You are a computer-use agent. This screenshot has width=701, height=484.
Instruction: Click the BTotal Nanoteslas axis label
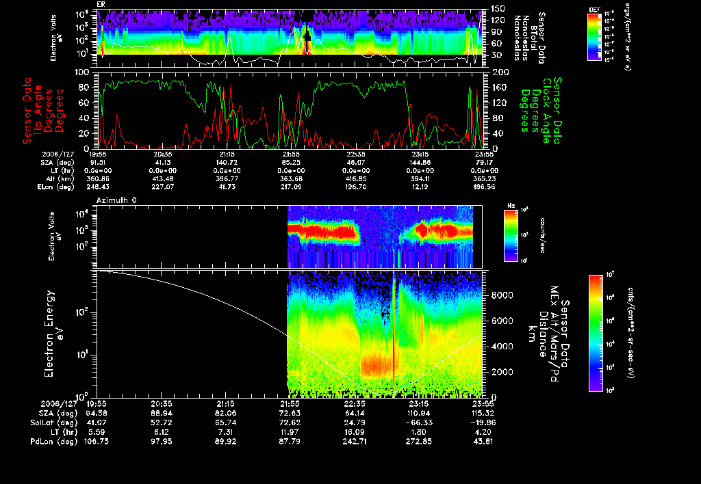(x=533, y=36)
